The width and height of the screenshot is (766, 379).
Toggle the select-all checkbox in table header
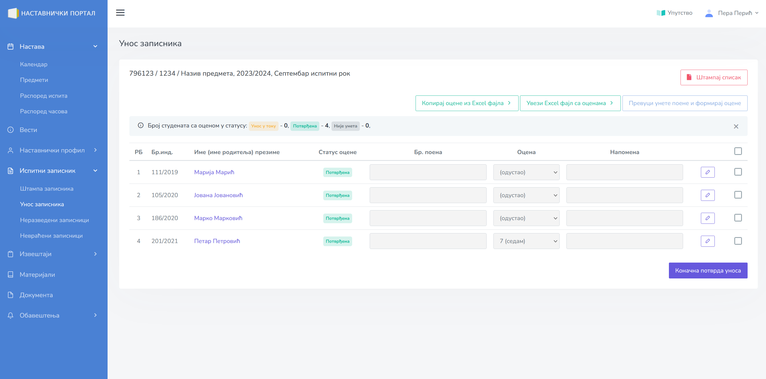[738, 152]
